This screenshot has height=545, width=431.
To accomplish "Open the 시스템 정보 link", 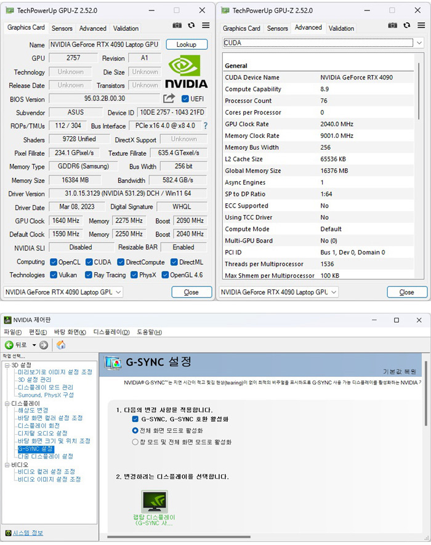I will click(x=28, y=533).
